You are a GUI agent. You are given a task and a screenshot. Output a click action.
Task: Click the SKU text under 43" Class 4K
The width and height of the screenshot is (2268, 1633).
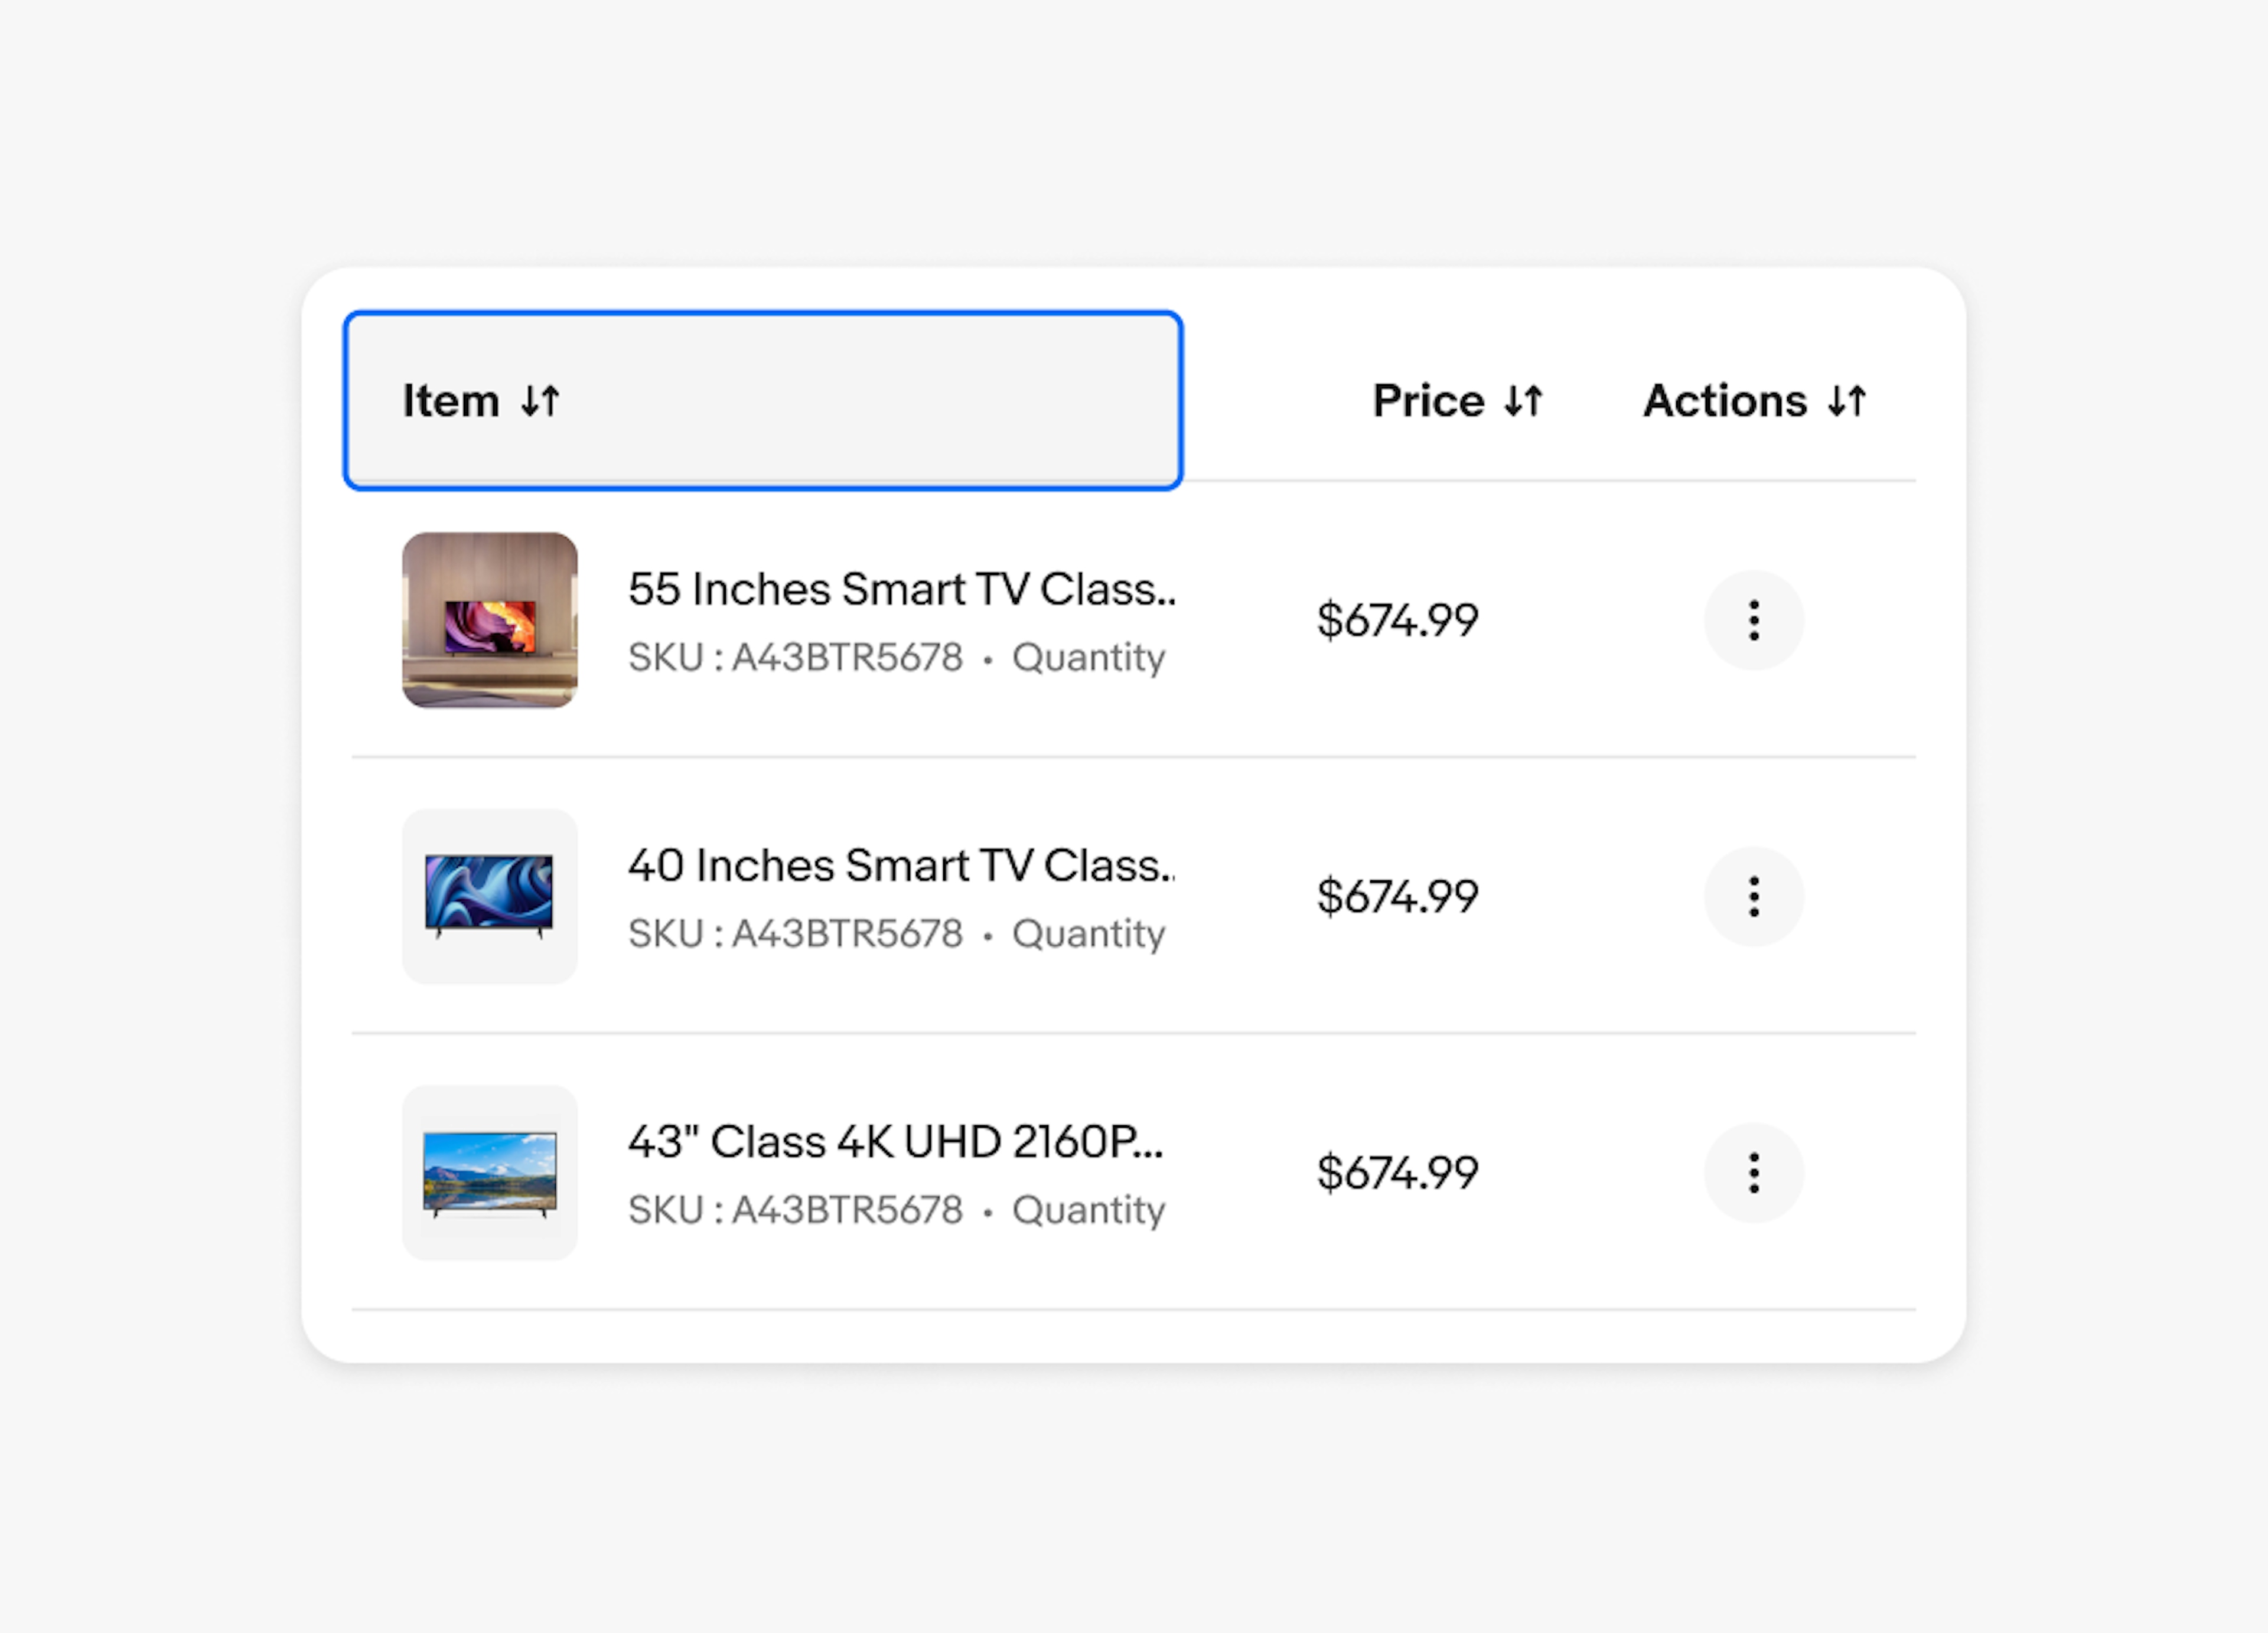[x=795, y=1210]
